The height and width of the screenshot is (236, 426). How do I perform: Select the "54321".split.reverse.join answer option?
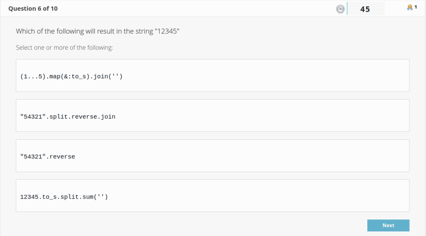[x=212, y=115]
